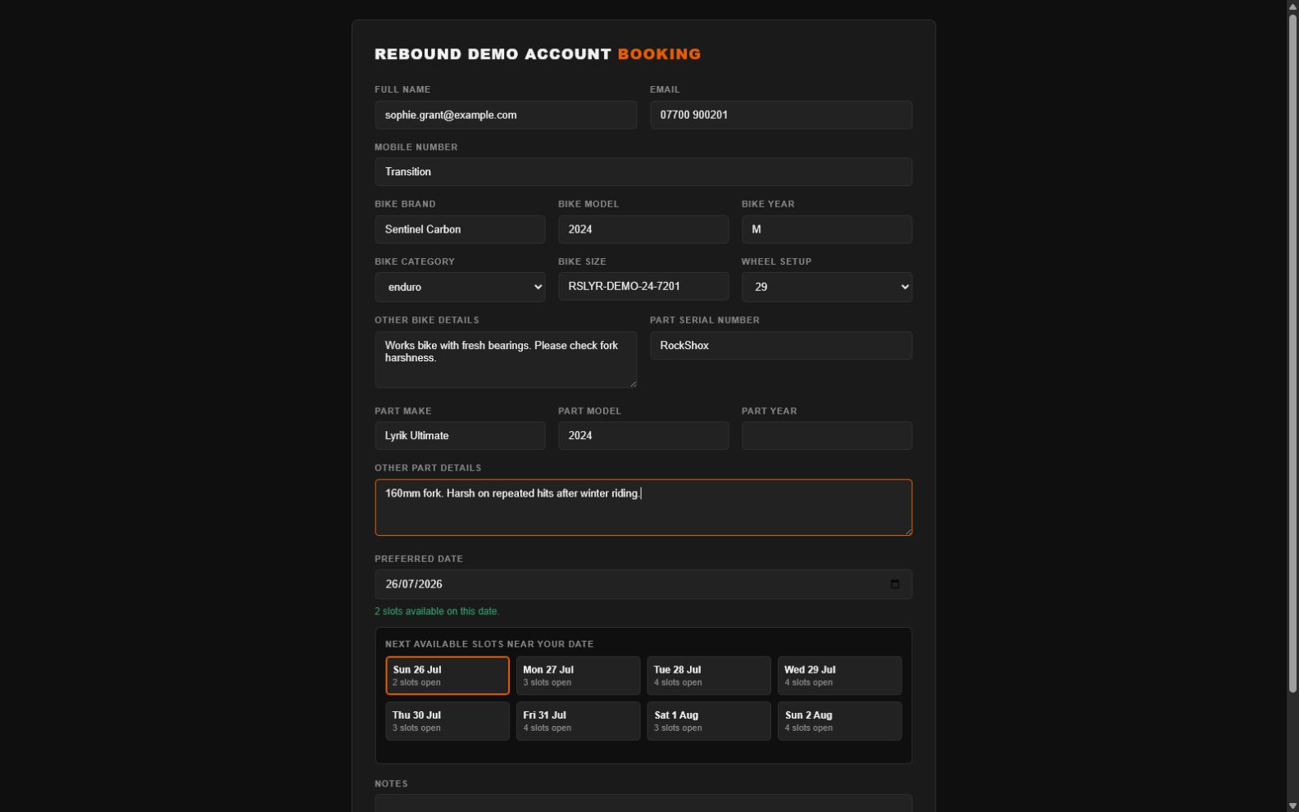Click the Part Make field with Lyrik Ultimate
This screenshot has height=812, width=1299.
(x=460, y=435)
